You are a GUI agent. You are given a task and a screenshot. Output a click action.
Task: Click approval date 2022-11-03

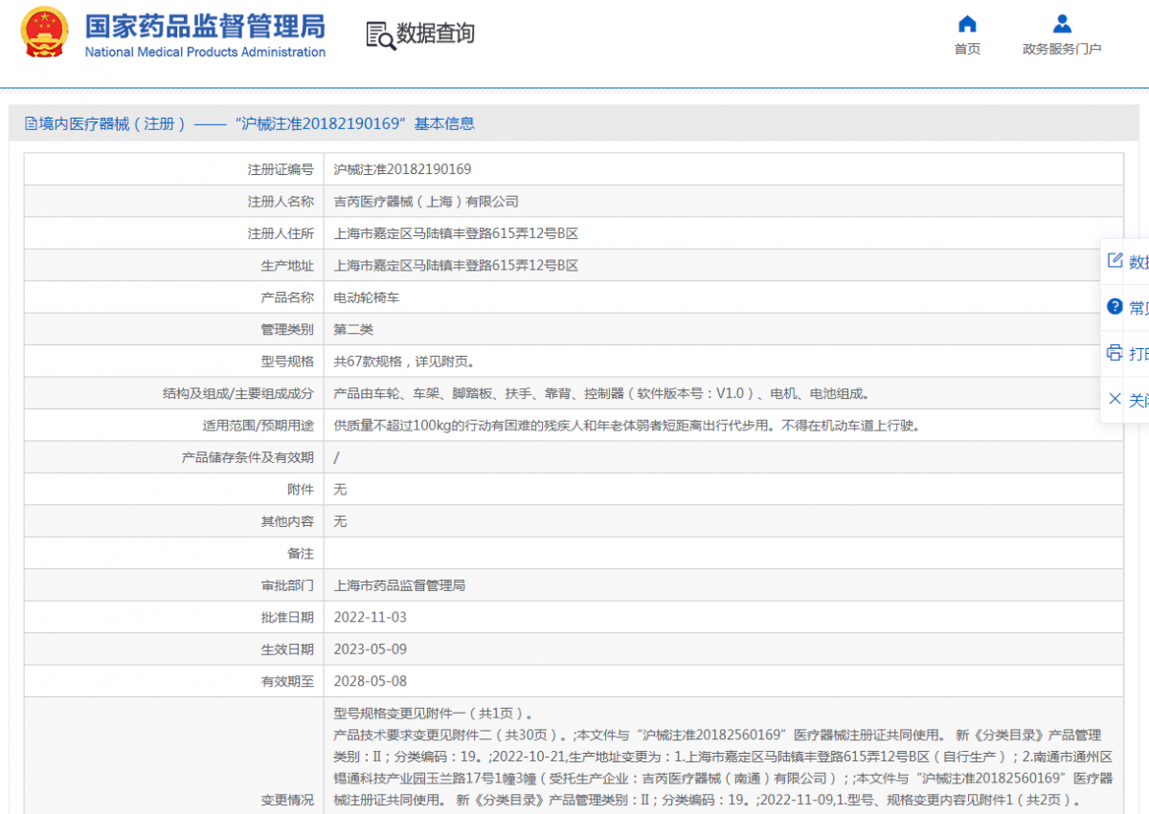[x=370, y=617]
